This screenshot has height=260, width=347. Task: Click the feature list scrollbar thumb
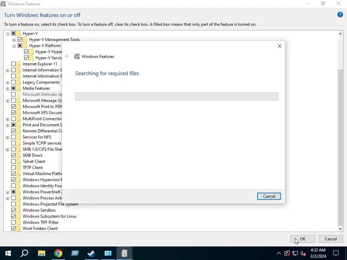[340, 147]
